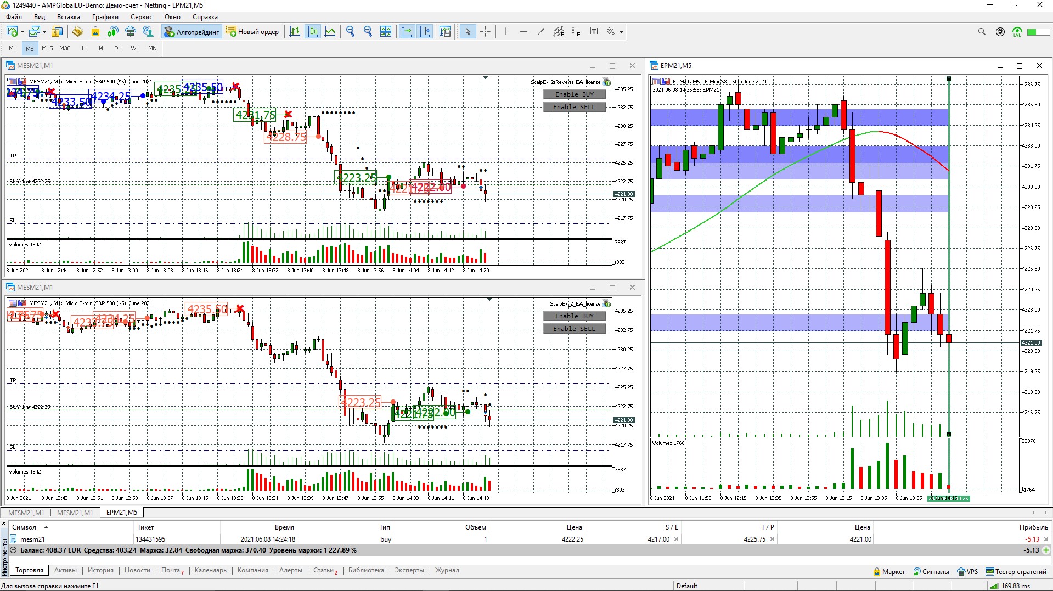Close the mesm21 position with the x
This screenshot has width=1053, height=591.
point(1046,539)
